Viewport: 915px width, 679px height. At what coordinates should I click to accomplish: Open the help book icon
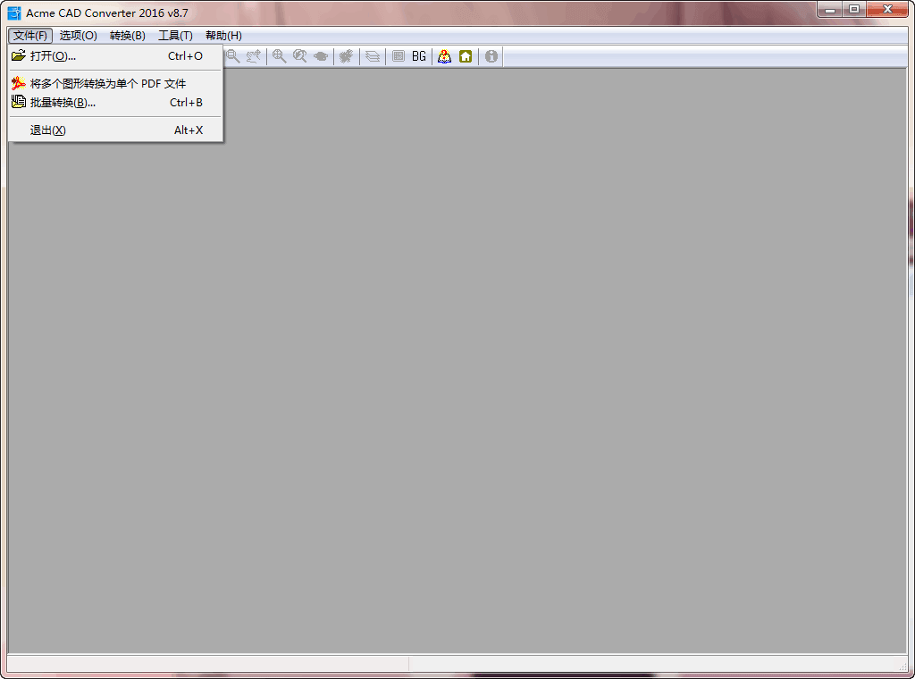pos(445,56)
